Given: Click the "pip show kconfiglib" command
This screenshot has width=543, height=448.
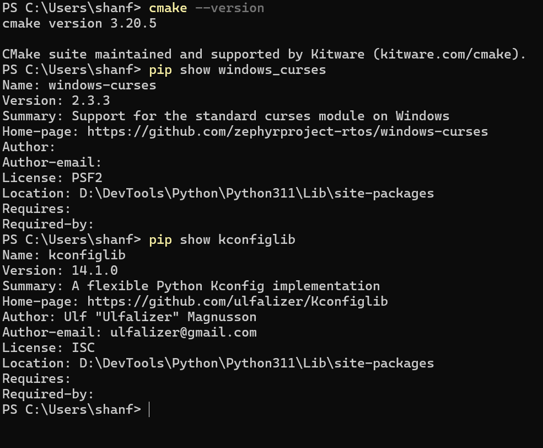Looking at the screenshot, I should coord(222,239).
